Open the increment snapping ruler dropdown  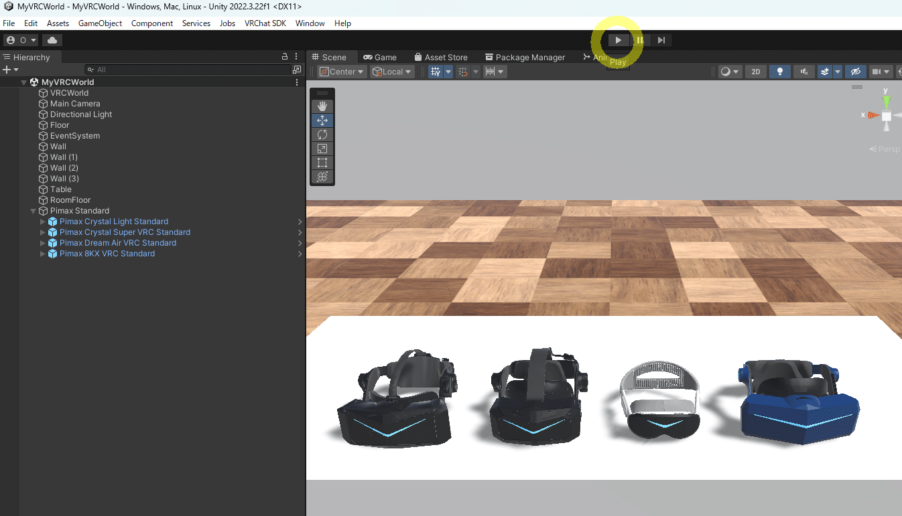click(495, 72)
